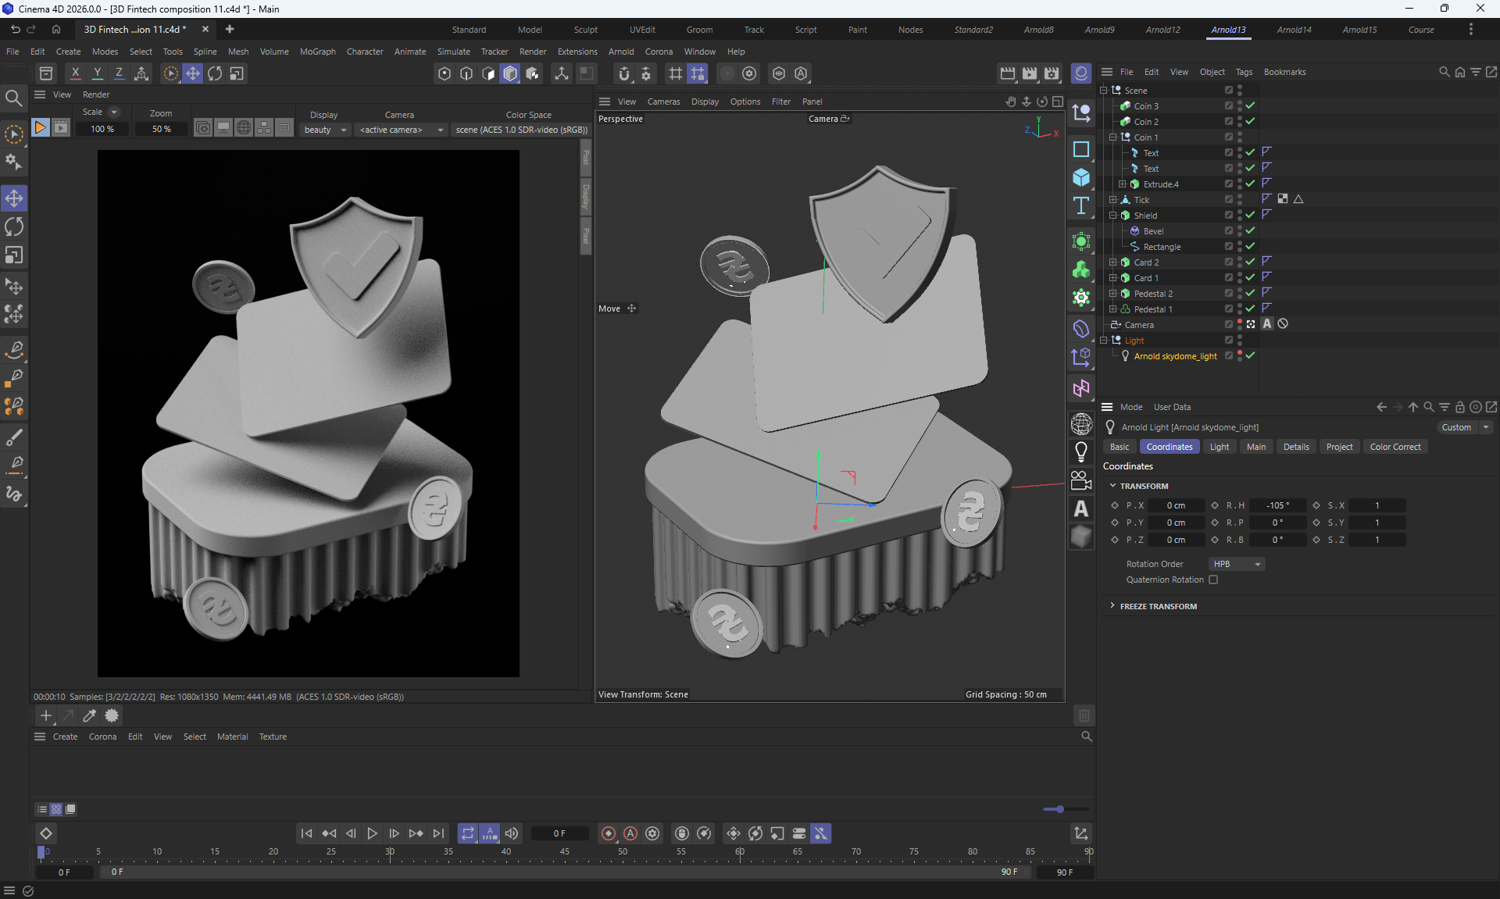Expand the Card 2 object hierarchy

[x=1112, y=262]
